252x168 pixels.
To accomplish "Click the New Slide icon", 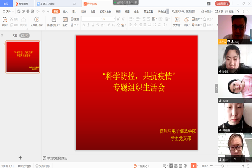I will [54, 19].
